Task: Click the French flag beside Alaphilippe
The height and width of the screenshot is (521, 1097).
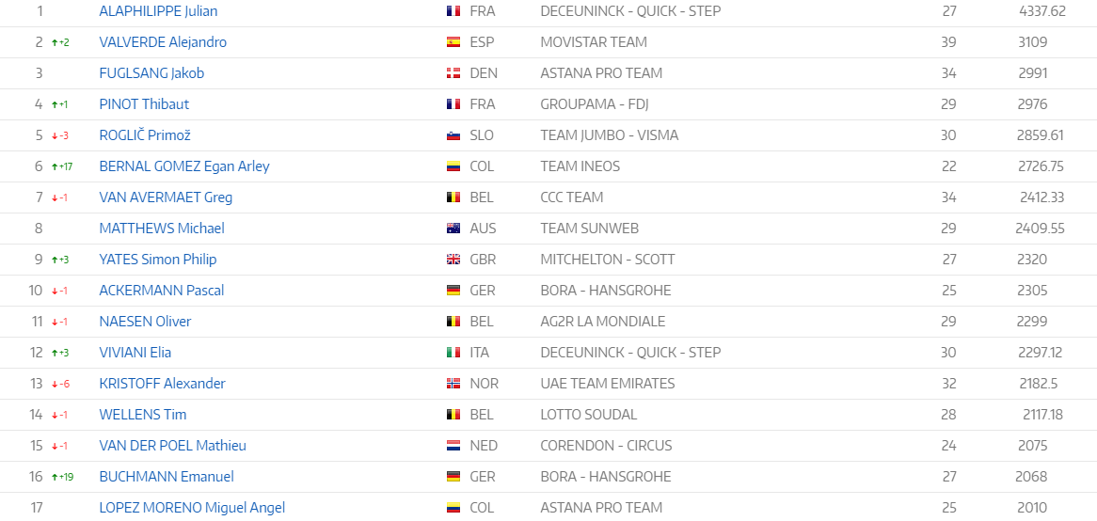Action: click(453, 11)
